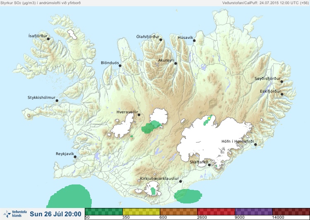
Task: Click the Ísafjörður location dot
Action: point(48,39)
